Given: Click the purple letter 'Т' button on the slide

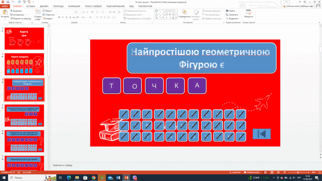Looking at the screenshot, I should click(112, 86).
